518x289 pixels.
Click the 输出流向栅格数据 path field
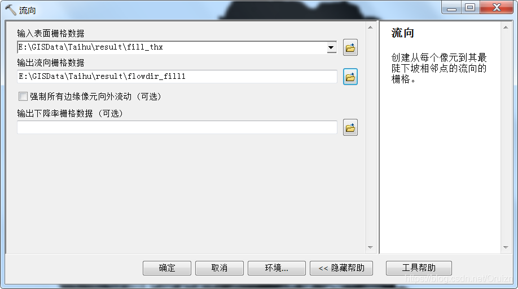tap(177, 77)
